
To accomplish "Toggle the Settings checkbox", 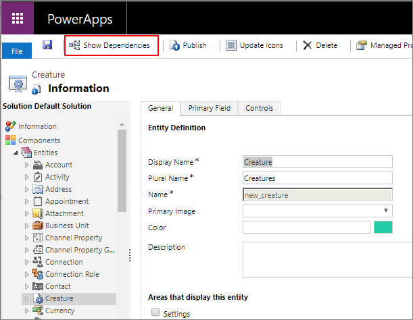I will click(x=156, y=313).
